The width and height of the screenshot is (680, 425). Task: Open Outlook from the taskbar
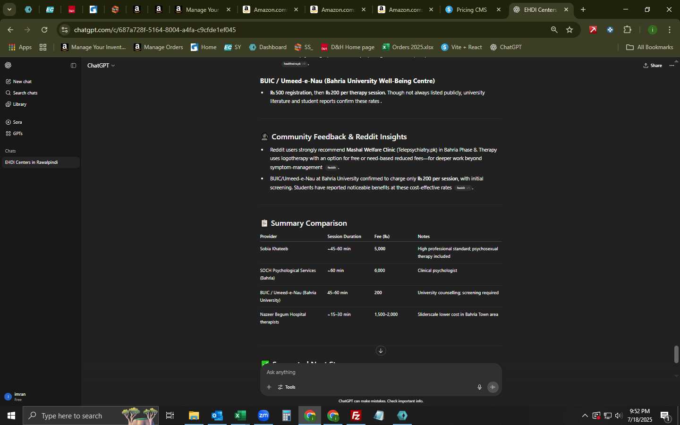[217, 416]
